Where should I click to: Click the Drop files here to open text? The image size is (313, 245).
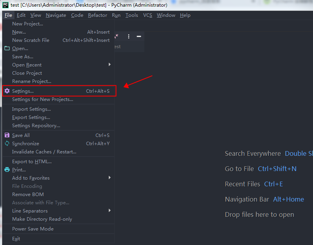(x=259, y=214)
